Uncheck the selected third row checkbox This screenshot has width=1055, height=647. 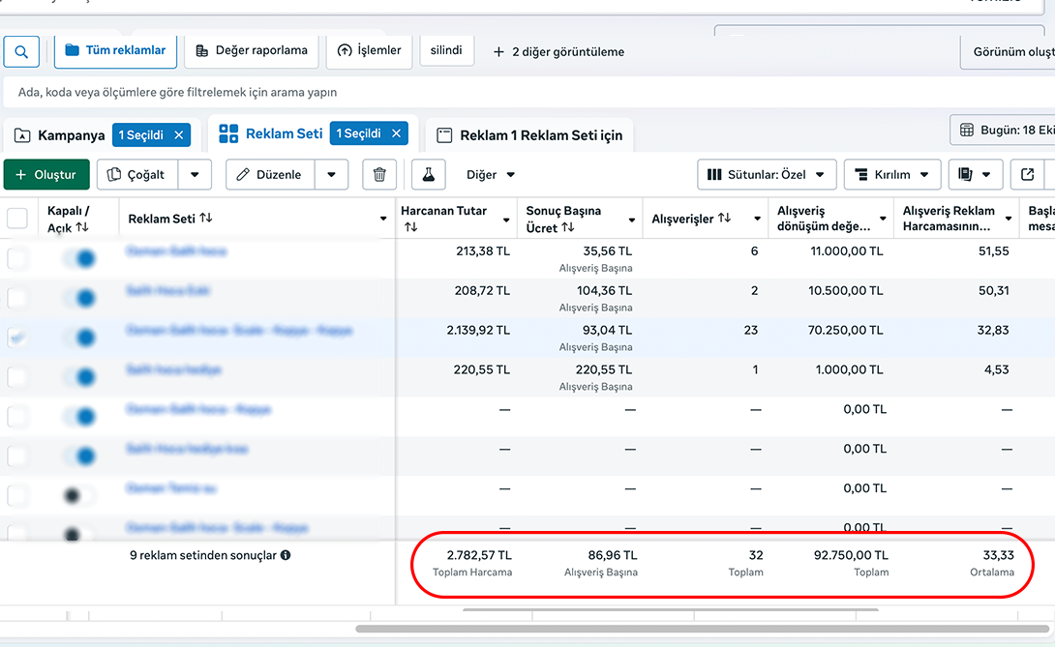coord(17,338)
